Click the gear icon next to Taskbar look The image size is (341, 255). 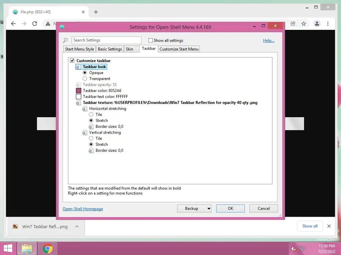(78, 67)
